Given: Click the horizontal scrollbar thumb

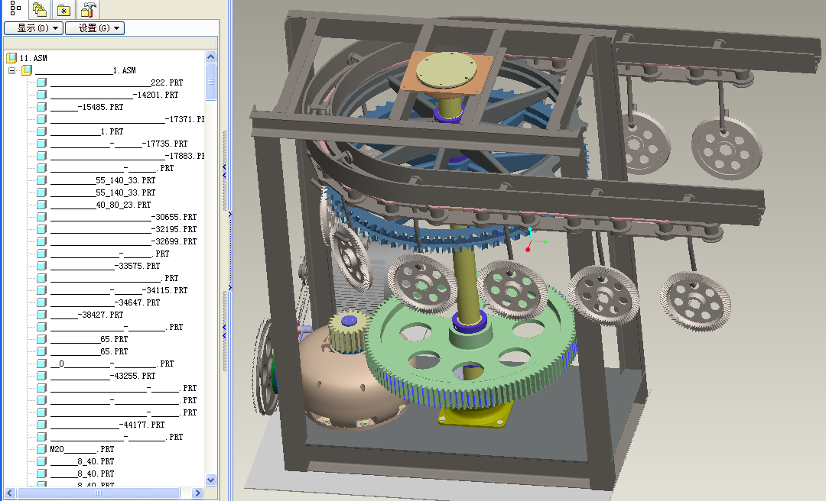Looking at the screenshot, I should pyautogui.click(x=99, y=493).
